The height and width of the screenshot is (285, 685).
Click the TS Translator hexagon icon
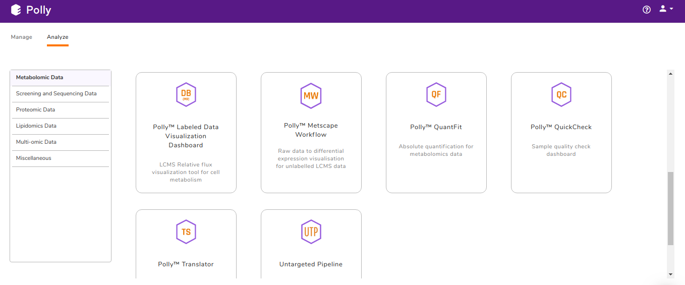[x=186, y=232]
